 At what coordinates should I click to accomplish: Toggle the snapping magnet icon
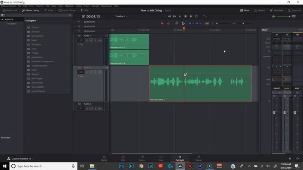pyautogui.click(x=183, y=23)
